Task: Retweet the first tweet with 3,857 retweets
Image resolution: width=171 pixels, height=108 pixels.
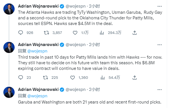Action: [x=46, y=33]
